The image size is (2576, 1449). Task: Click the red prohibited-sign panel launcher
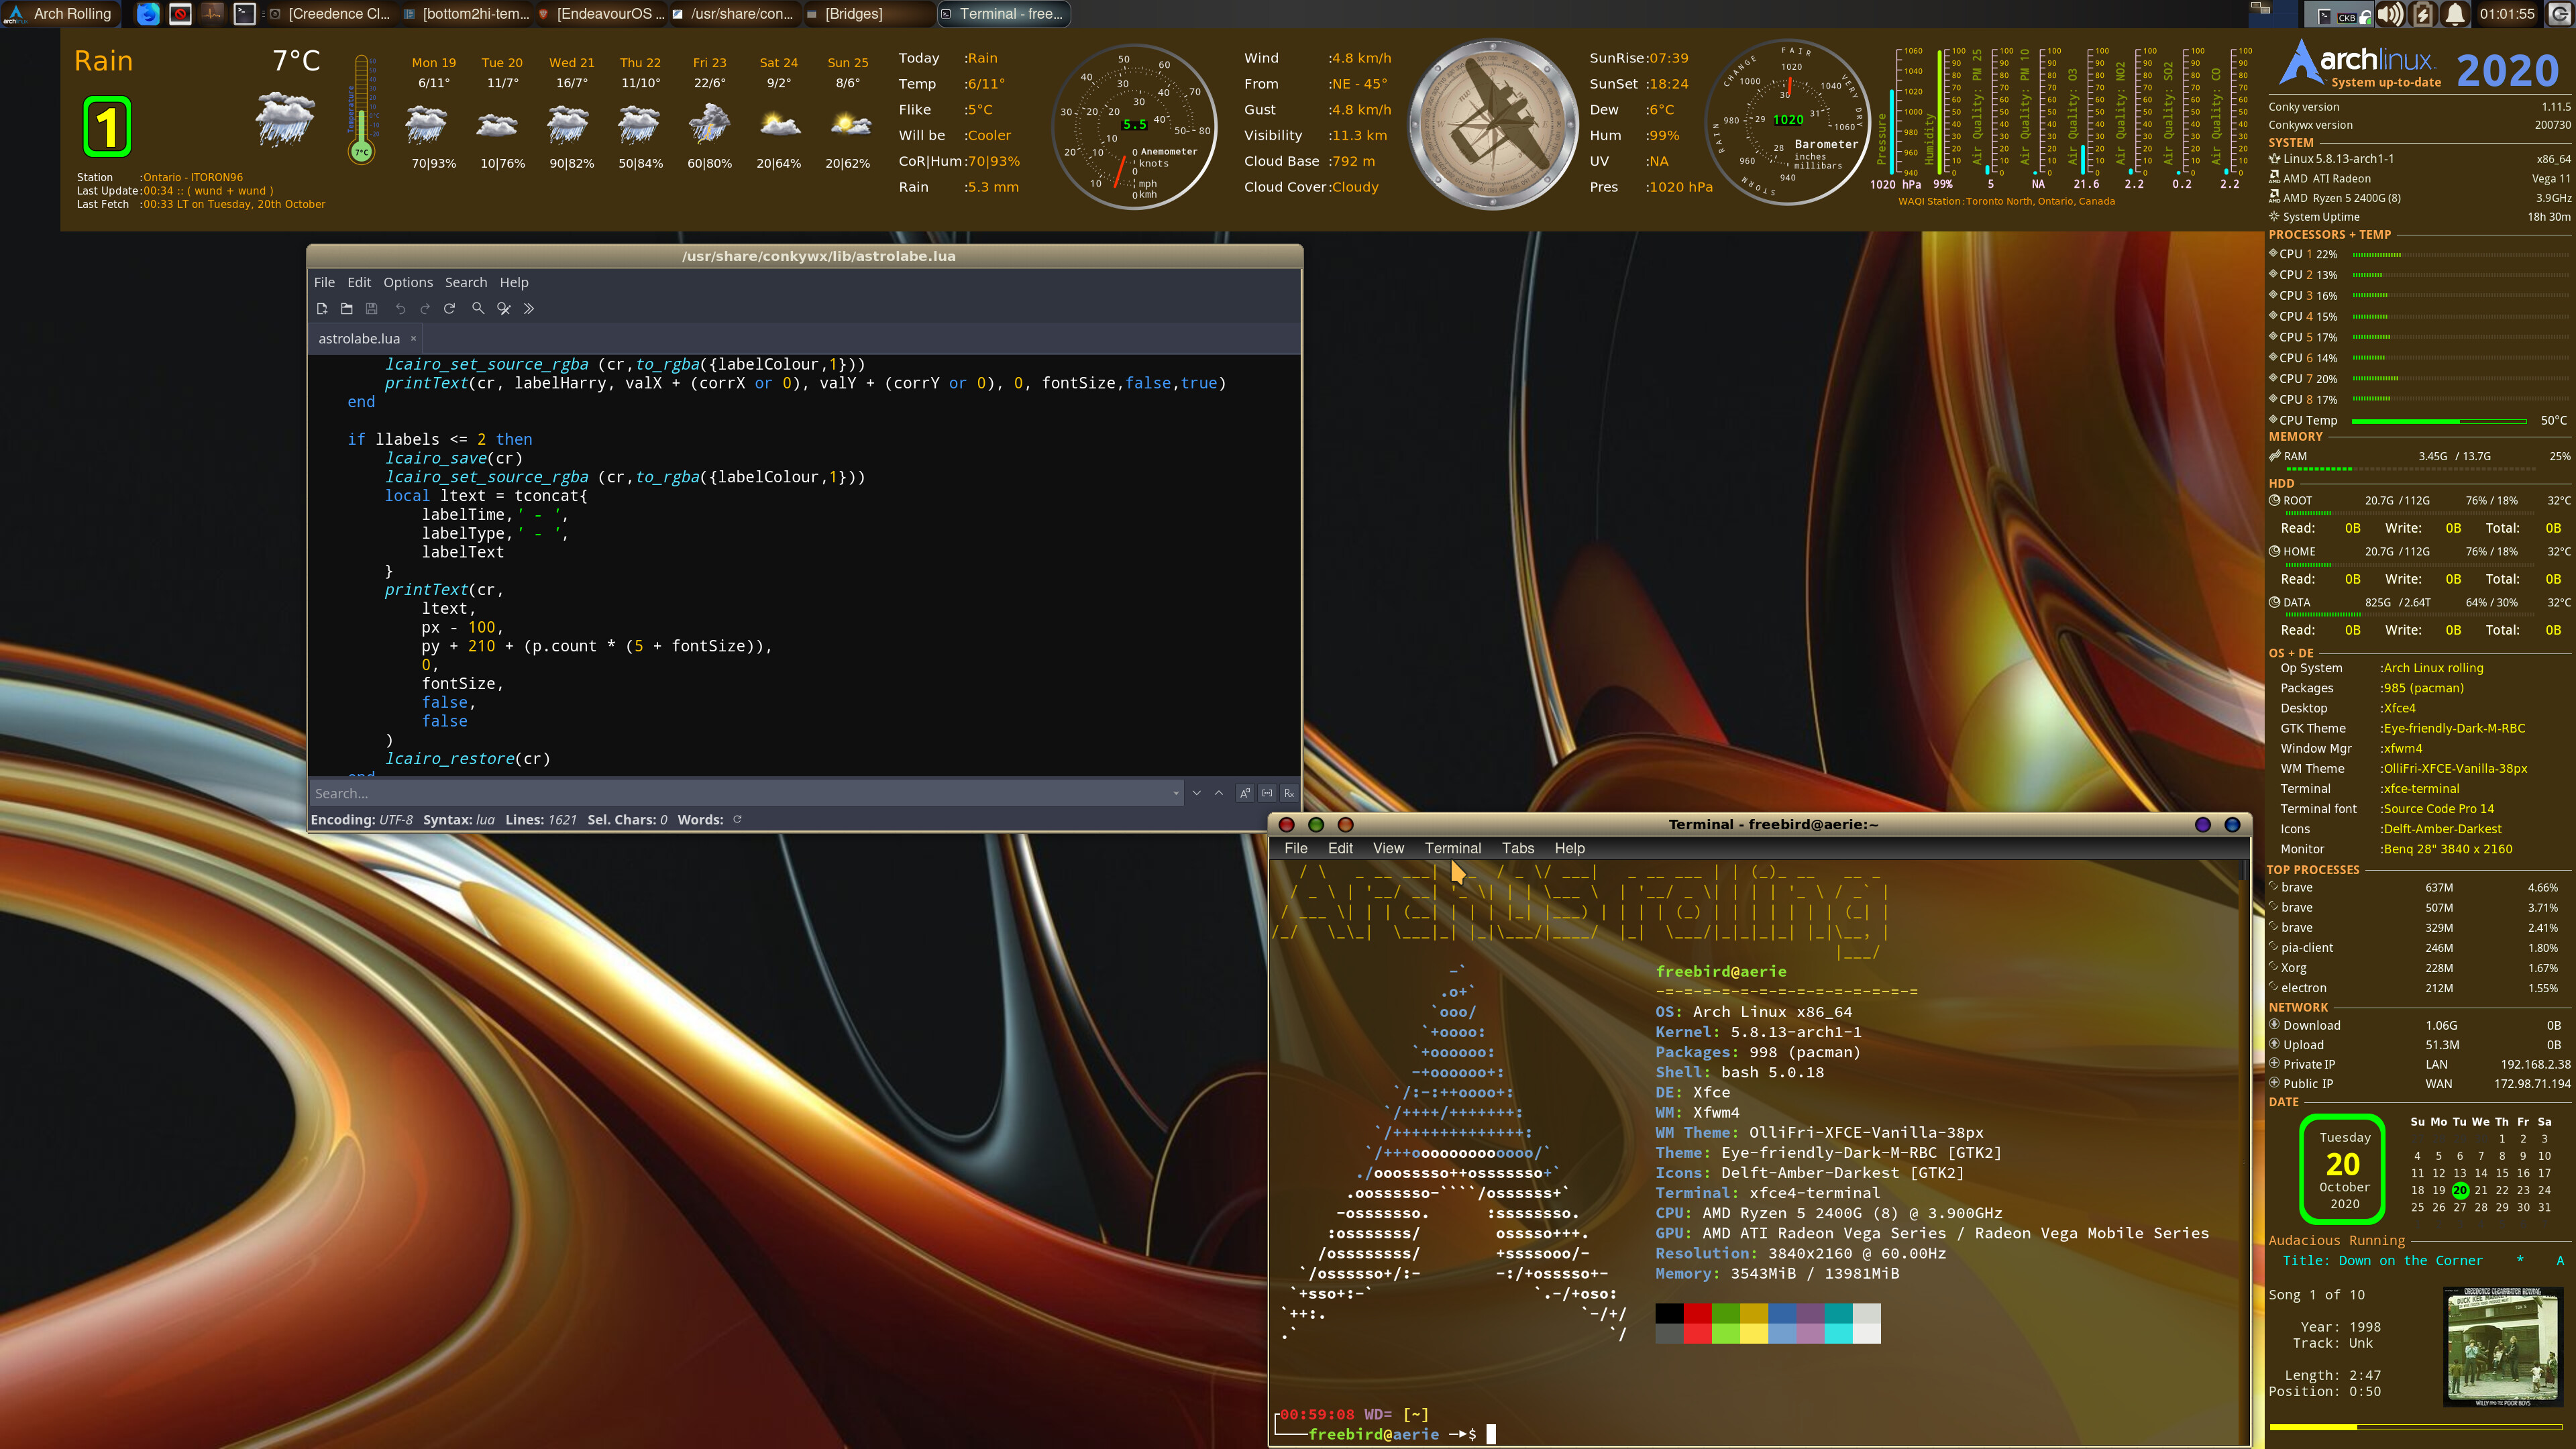coord(180,14)
